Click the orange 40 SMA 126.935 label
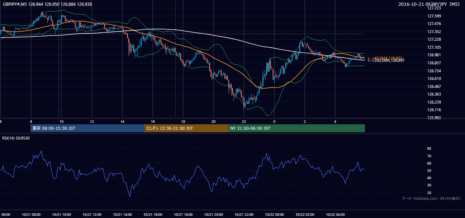 coord(385,58)
